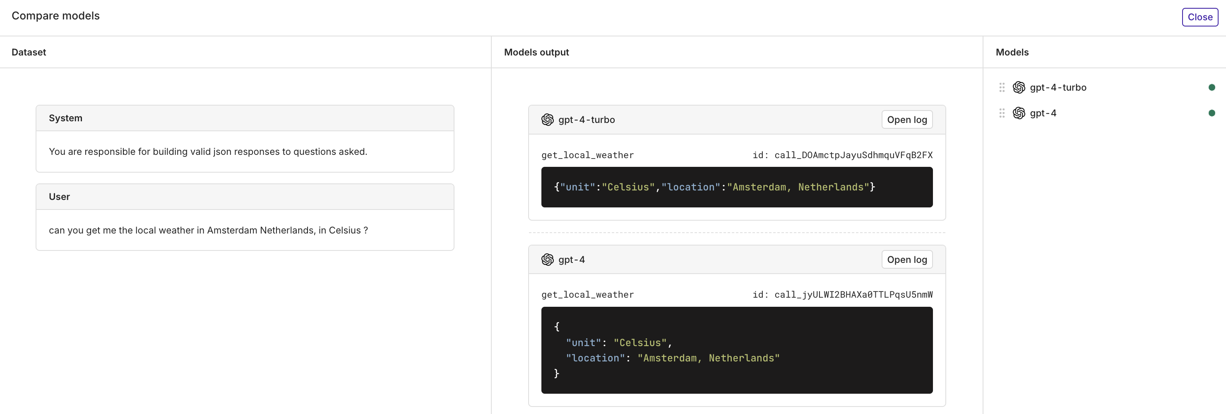Grab the drag handle for gpt-4-turbo in Models

1002,87
